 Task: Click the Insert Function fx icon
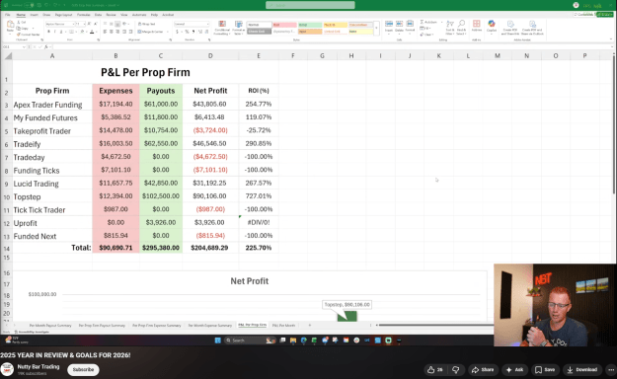pos(46,46)
